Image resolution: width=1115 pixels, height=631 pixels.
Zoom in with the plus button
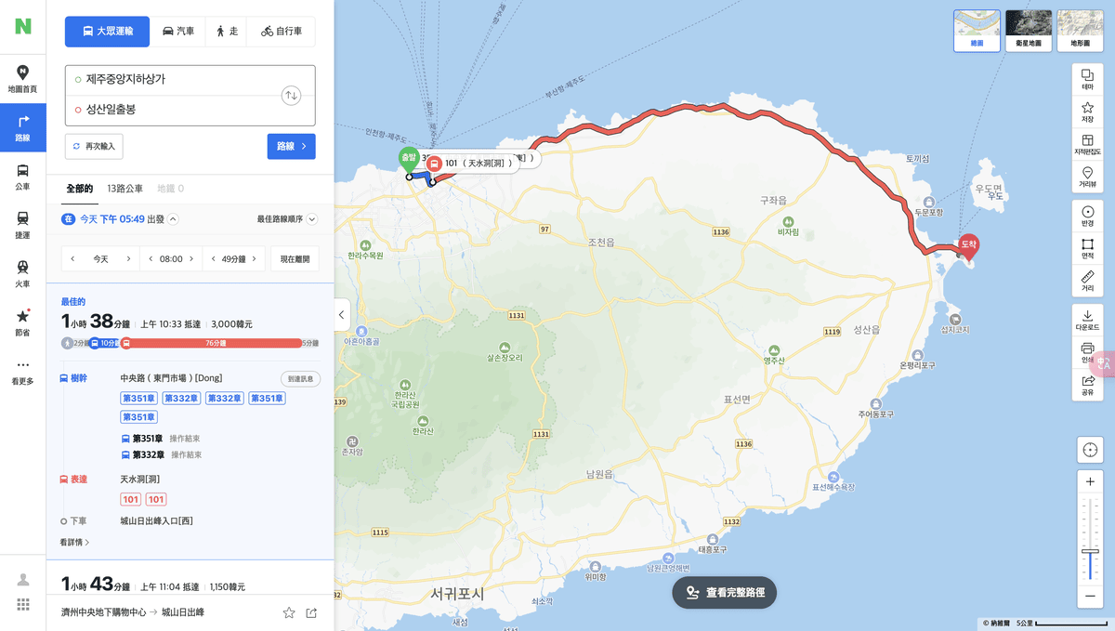tap(1090, 482)
